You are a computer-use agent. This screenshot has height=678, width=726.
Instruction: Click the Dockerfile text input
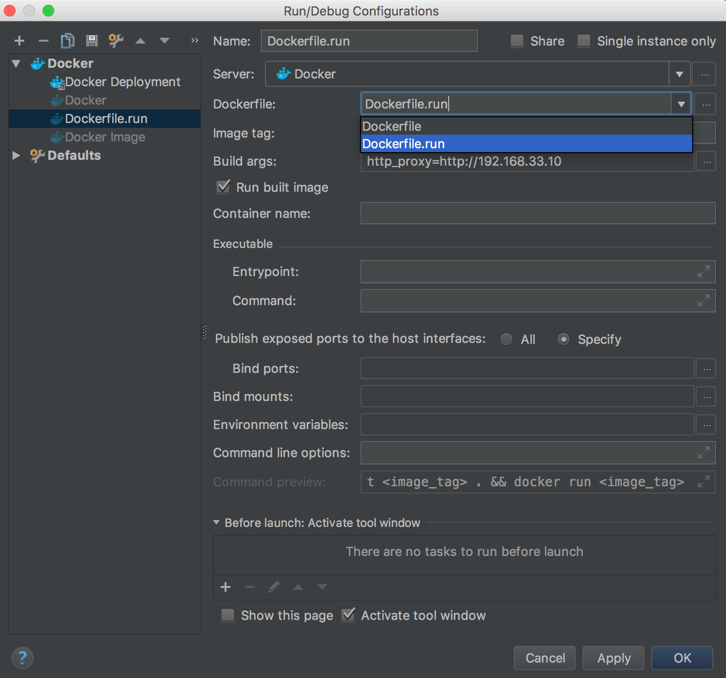(x=516, y=104)
